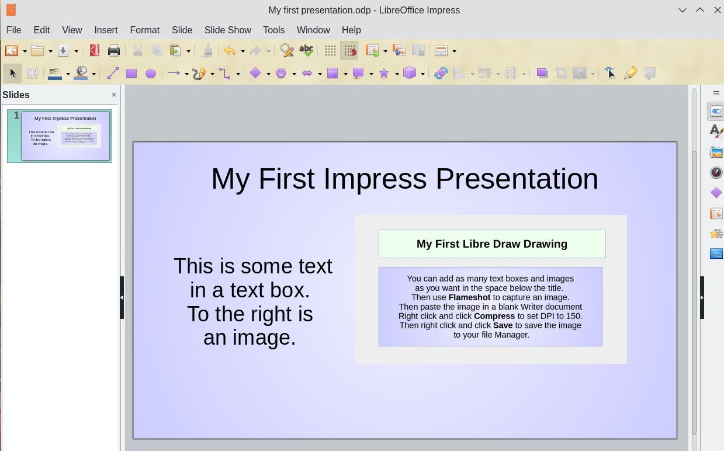Insert a new slide with the toolbar icon

[372, 51]
